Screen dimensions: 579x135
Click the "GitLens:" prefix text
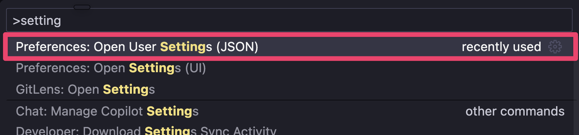tap(40, 90)
